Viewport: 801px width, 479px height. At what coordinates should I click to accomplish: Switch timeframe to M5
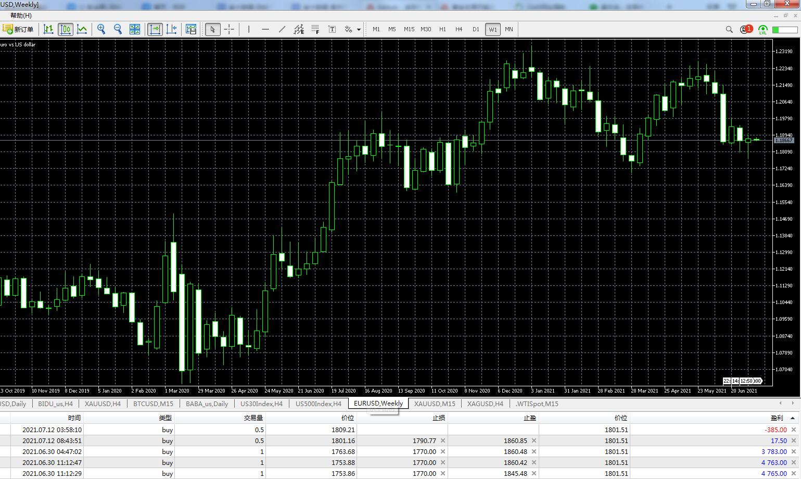[x=392, y=29]
